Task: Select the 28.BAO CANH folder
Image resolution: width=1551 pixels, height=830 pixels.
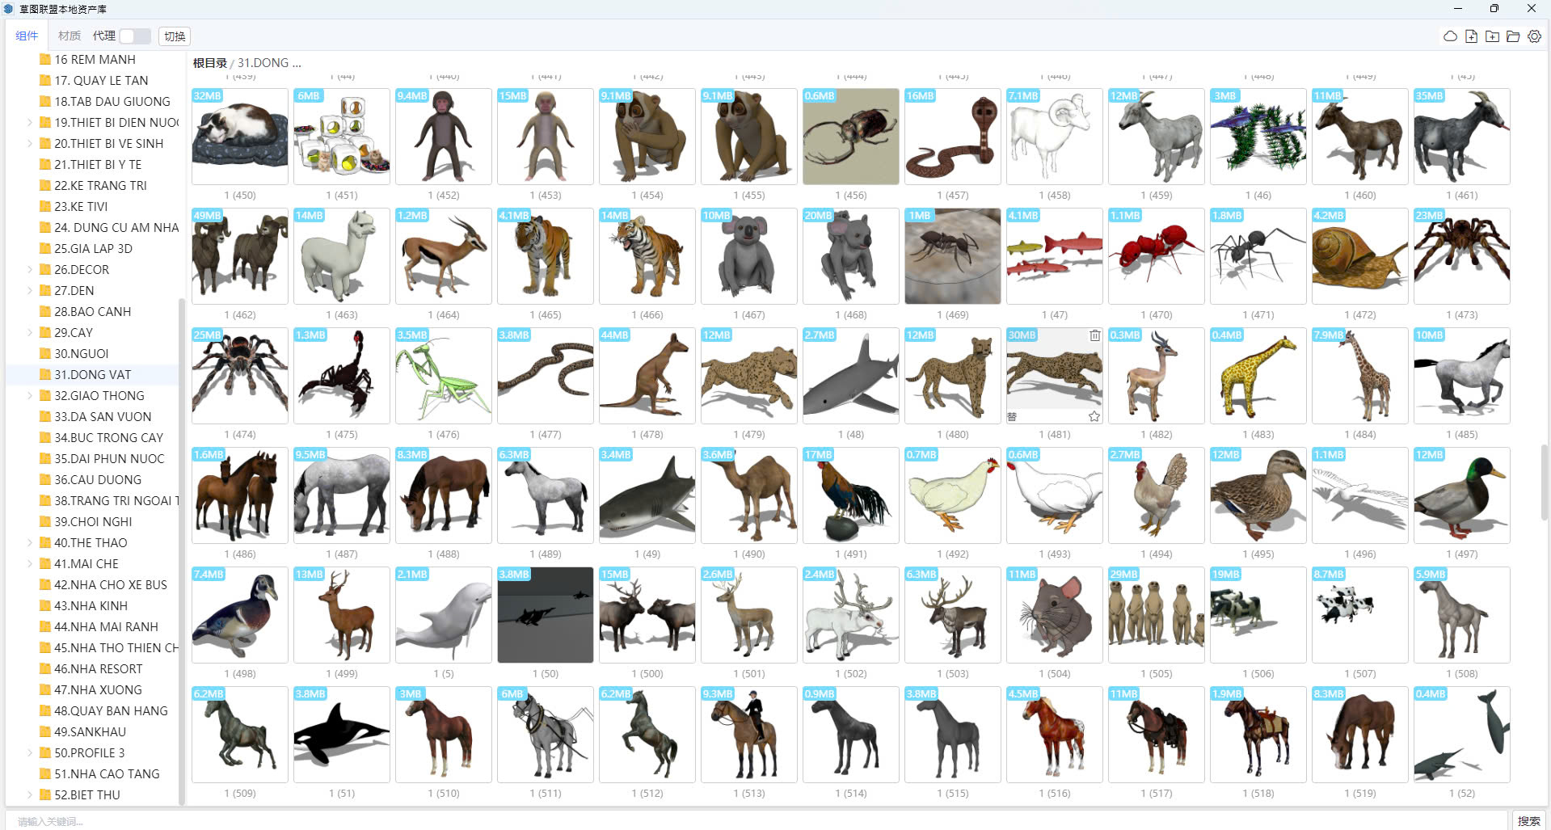Action: point(92,312)
